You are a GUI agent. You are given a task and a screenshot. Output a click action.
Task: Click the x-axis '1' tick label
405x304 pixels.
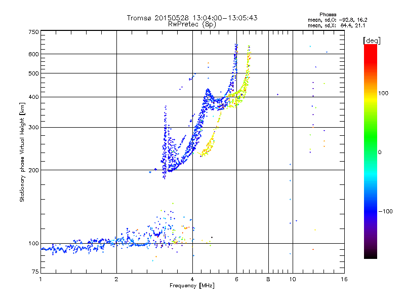point(40,279)
